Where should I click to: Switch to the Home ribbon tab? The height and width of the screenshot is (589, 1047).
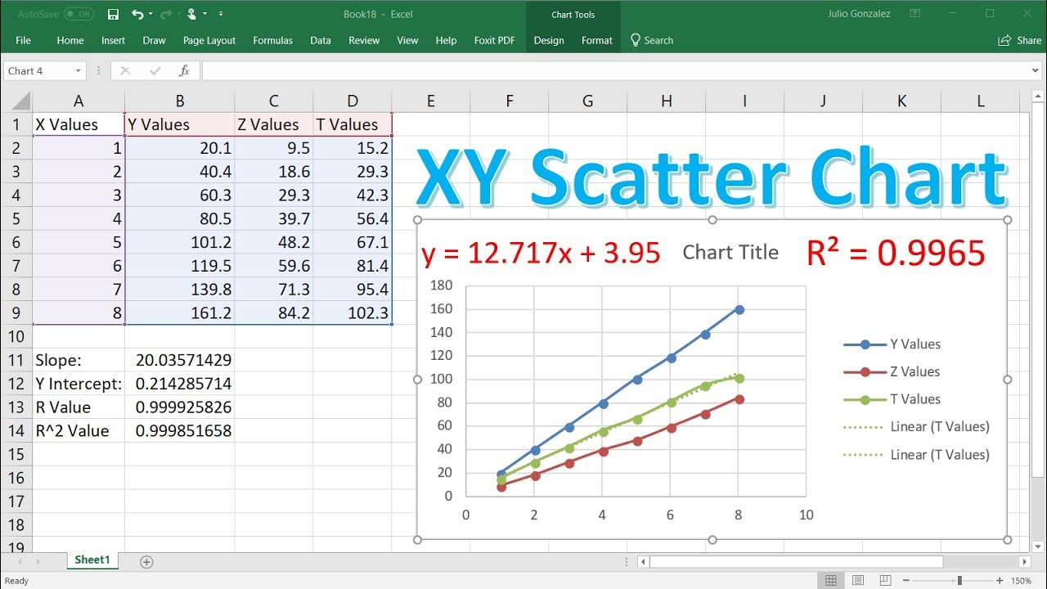click(x=70, y=40)
